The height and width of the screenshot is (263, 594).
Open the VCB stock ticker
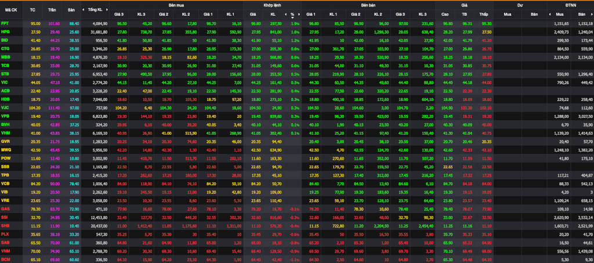(5, 183)
